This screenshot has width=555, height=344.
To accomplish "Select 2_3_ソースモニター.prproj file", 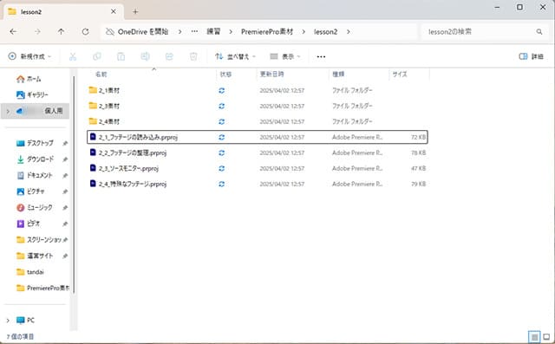I will pos(258,168).
